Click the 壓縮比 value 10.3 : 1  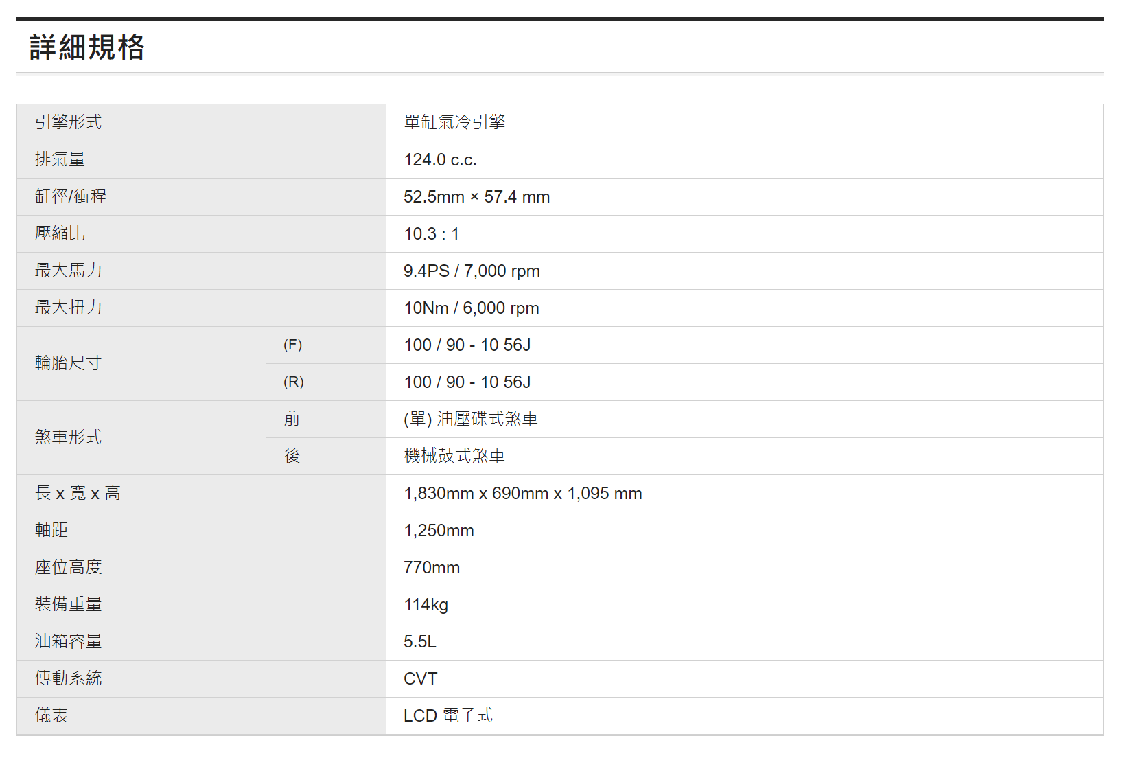pyautogui.click(x=431, y=234)
